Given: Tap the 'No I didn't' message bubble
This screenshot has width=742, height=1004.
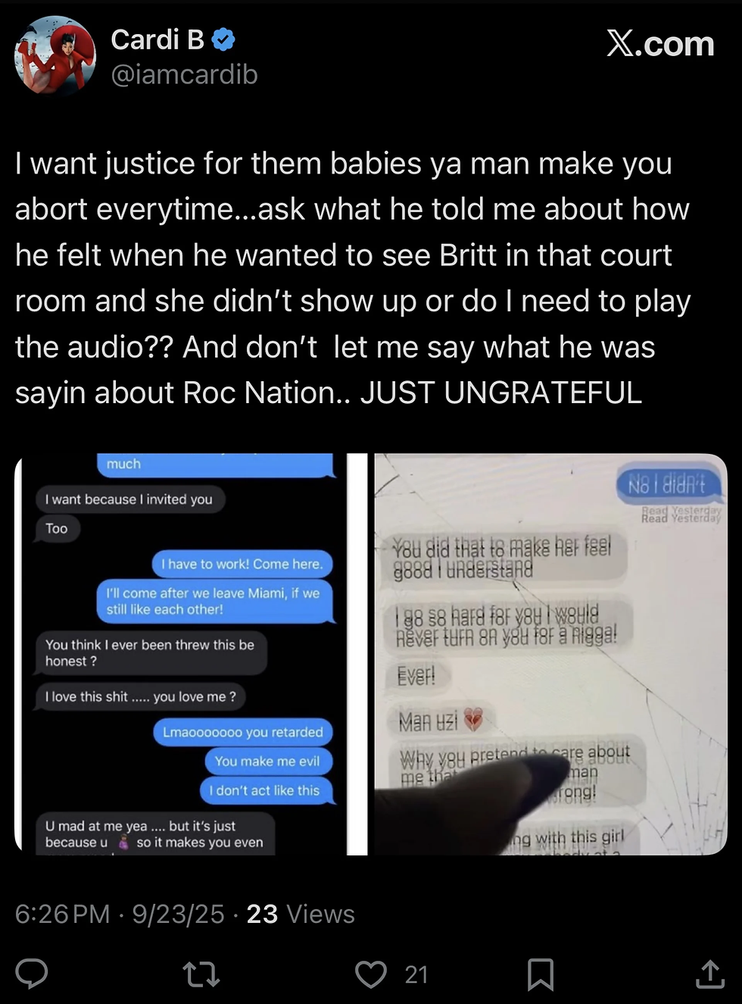Looking at the screenshot, I should 667,484.
